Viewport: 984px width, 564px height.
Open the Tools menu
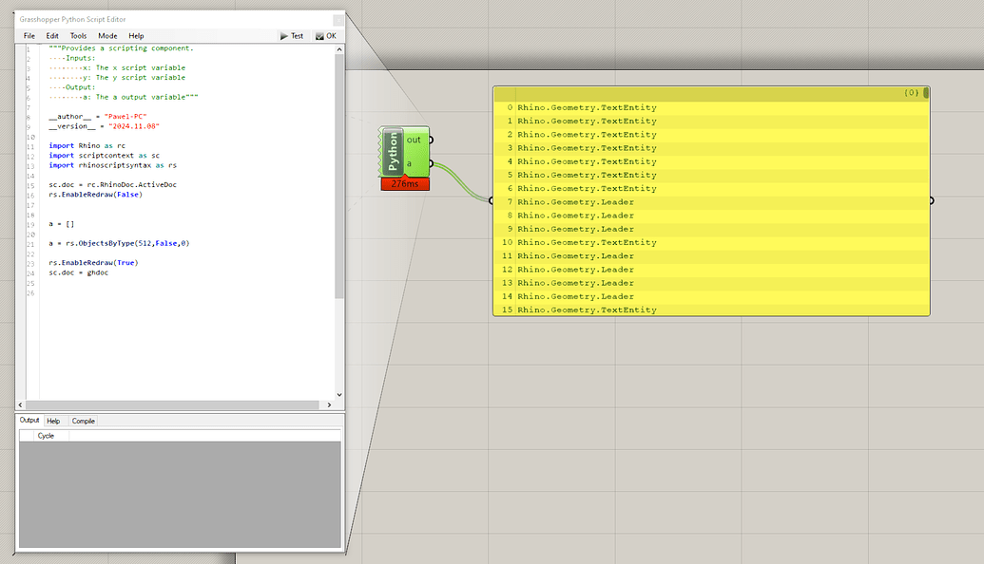click(x=78, y=36)
